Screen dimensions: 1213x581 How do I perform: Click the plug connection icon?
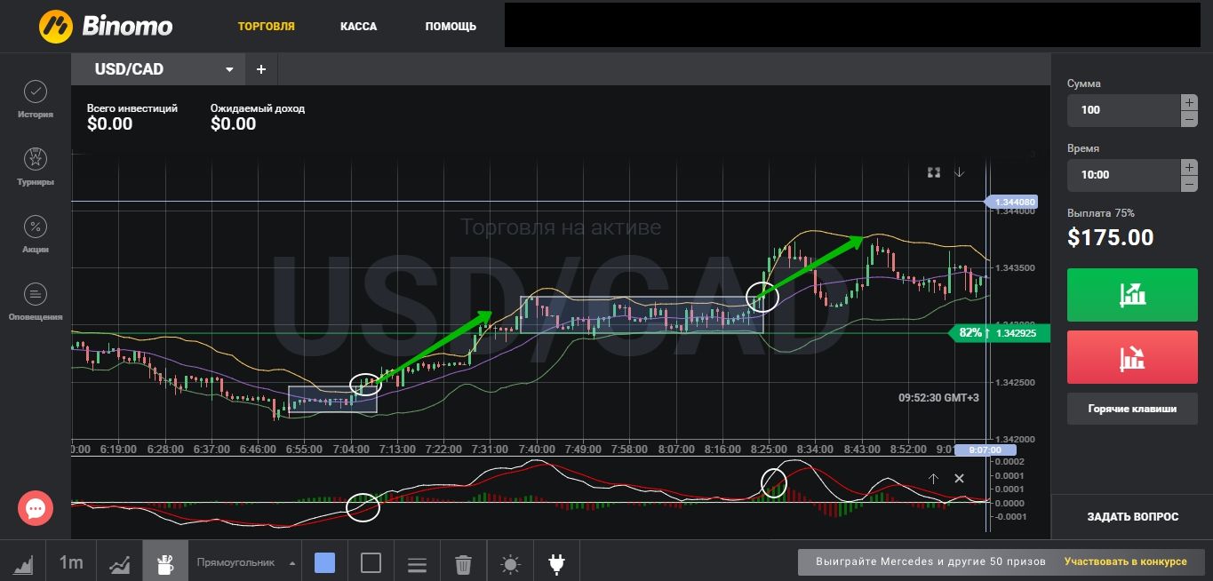point(557,562)
